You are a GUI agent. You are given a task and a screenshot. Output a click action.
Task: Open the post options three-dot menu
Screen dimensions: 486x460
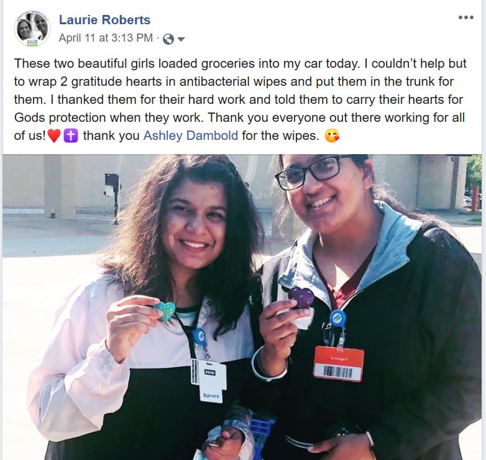pyautogui.click(x=466, y=17)
